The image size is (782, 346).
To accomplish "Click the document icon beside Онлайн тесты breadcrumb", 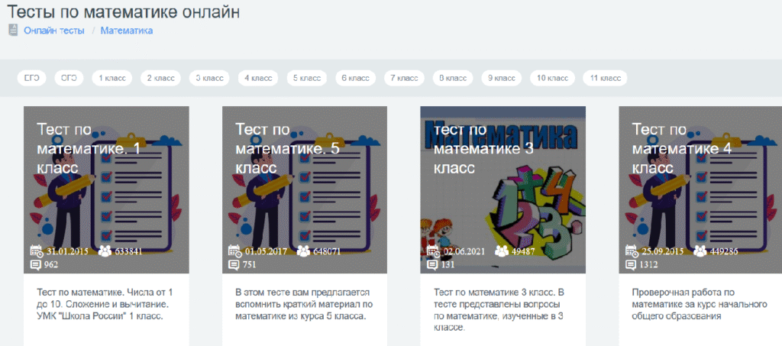I will click(13, 31).
